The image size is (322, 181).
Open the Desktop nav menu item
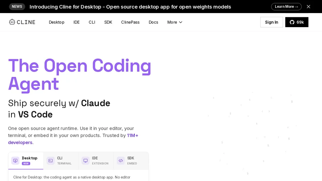point(56,22)
